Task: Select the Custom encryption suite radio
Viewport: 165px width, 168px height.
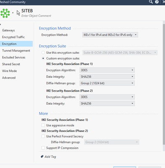Action: pyautogui.click(x=43, y=58)
